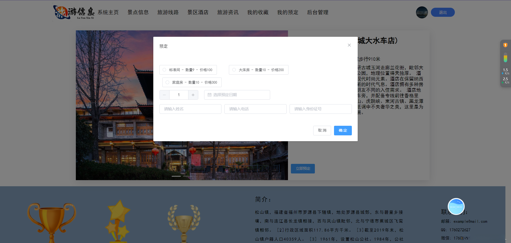Click the gold stars award icon in footer

tap(117, 221)
